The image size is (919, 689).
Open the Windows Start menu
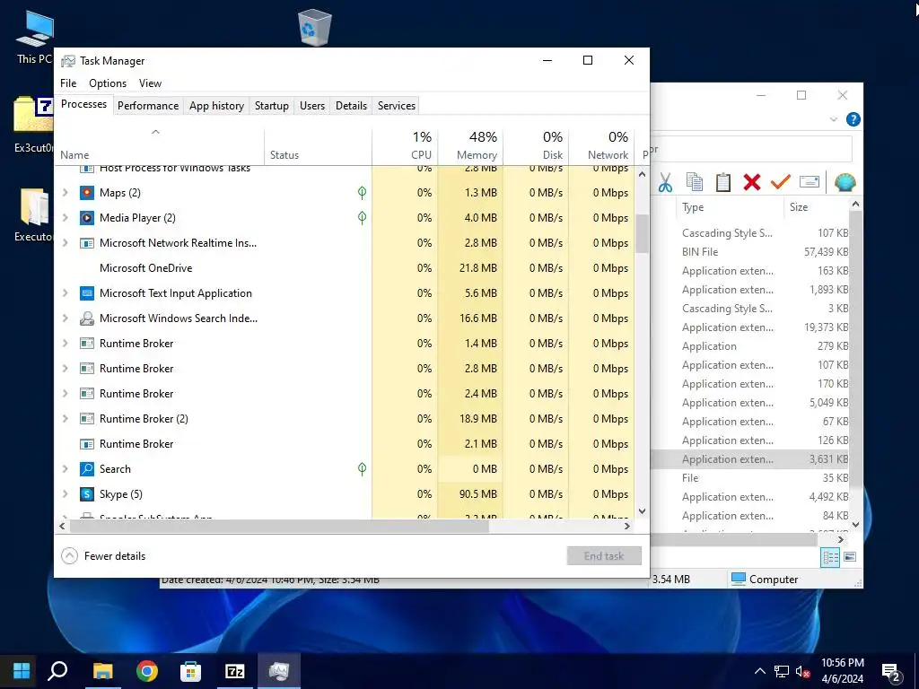pos(22,671)
